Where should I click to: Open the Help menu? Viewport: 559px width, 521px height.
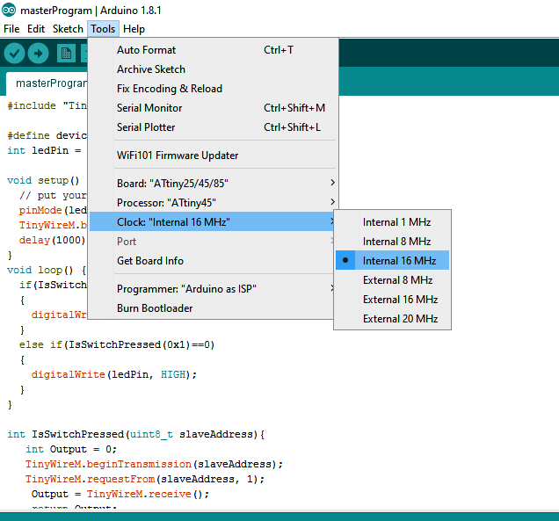point(134,29)
